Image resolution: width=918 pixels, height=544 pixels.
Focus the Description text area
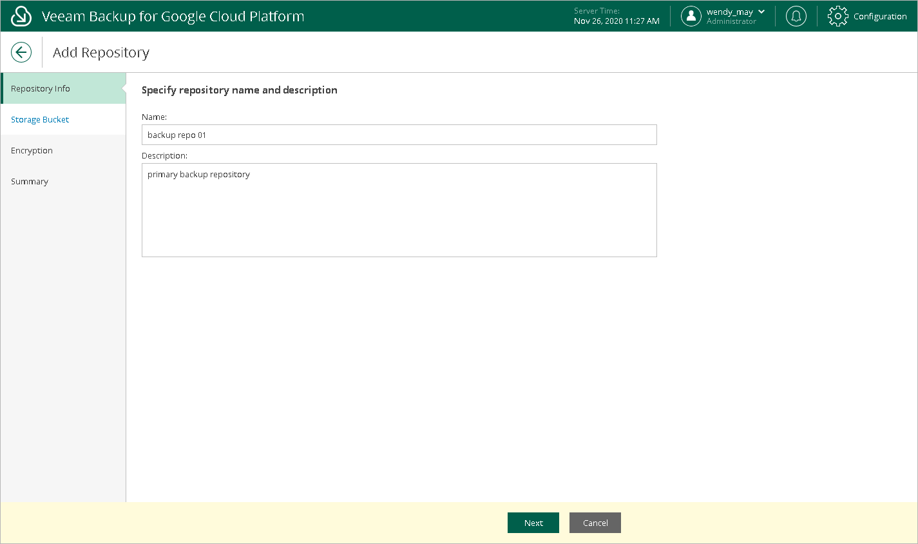399,210
